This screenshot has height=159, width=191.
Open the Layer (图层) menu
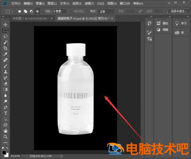point(52,3)
